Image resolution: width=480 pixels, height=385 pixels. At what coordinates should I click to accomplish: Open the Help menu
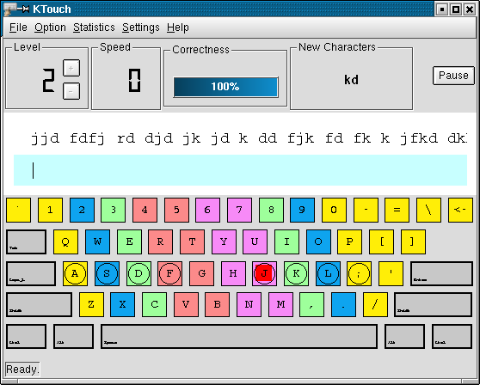pyautogui.click(x=177, y=27)
